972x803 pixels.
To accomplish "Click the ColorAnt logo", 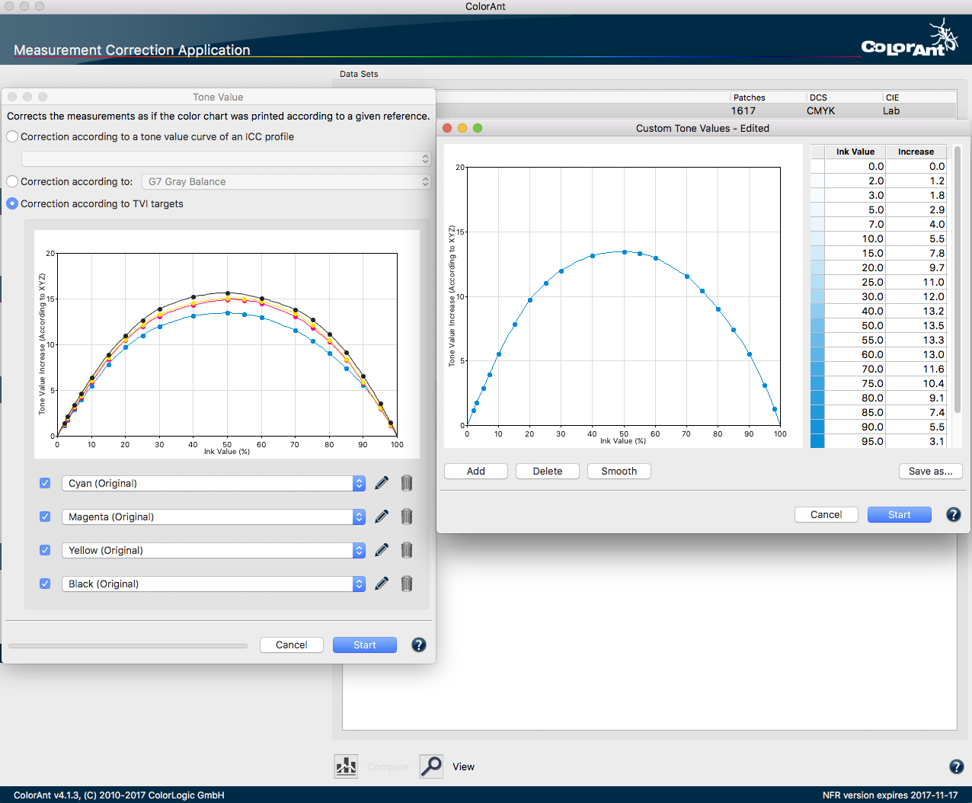I will pyautogui.click(x=910, y=39).
